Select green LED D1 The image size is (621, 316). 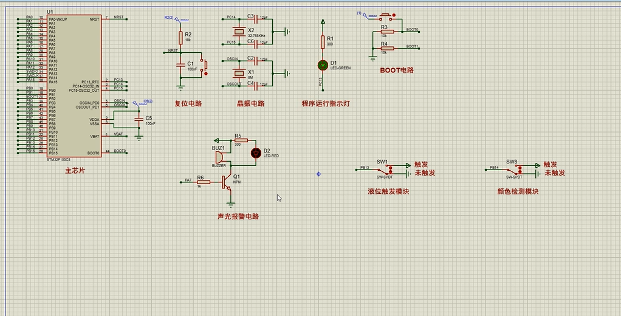point(323,65)
